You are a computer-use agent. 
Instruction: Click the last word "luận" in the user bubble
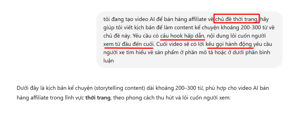(x=109, y=61)
